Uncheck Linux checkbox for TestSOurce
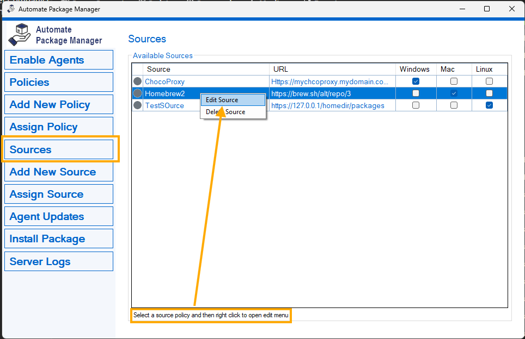Screen dimensions: 525x339 pos(489,105)
